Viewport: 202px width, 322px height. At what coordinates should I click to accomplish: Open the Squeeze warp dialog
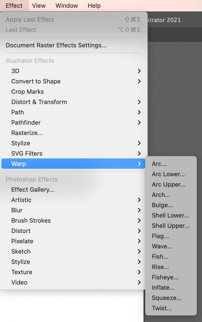pyautogui.click(x=166, y=298)
